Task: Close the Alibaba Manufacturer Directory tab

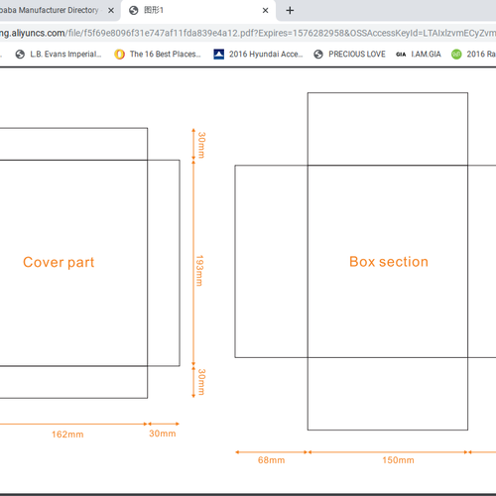Action: [111, 11]
